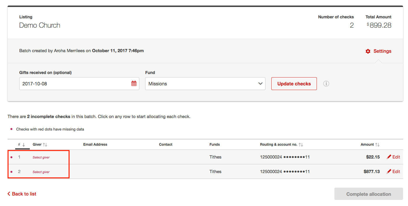Click the chevron beside Back to list
Viewport: 408px width, 206px height.
[9, 194]
